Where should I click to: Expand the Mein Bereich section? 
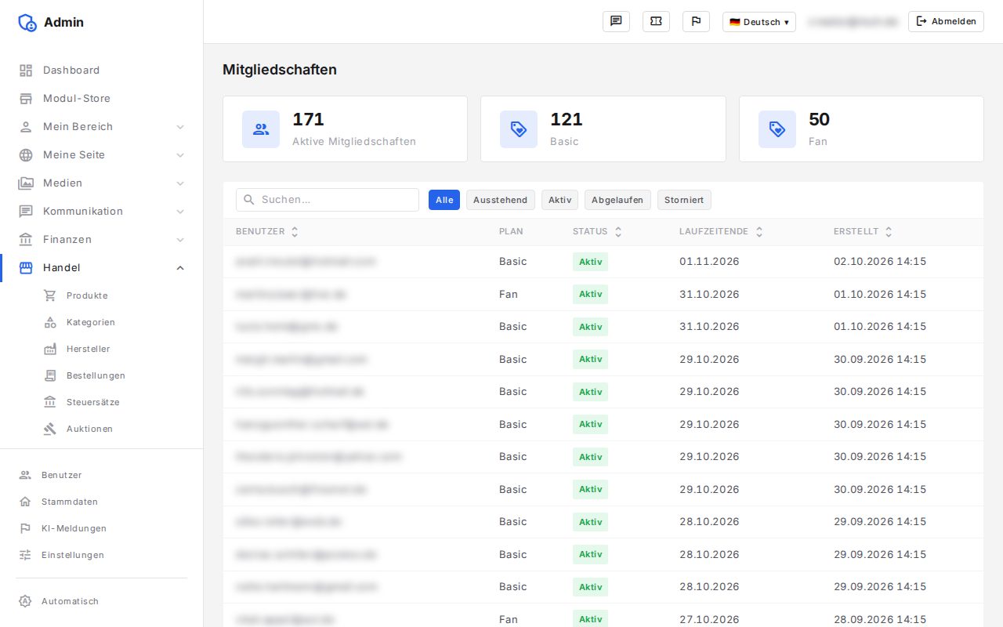point(102,127)
